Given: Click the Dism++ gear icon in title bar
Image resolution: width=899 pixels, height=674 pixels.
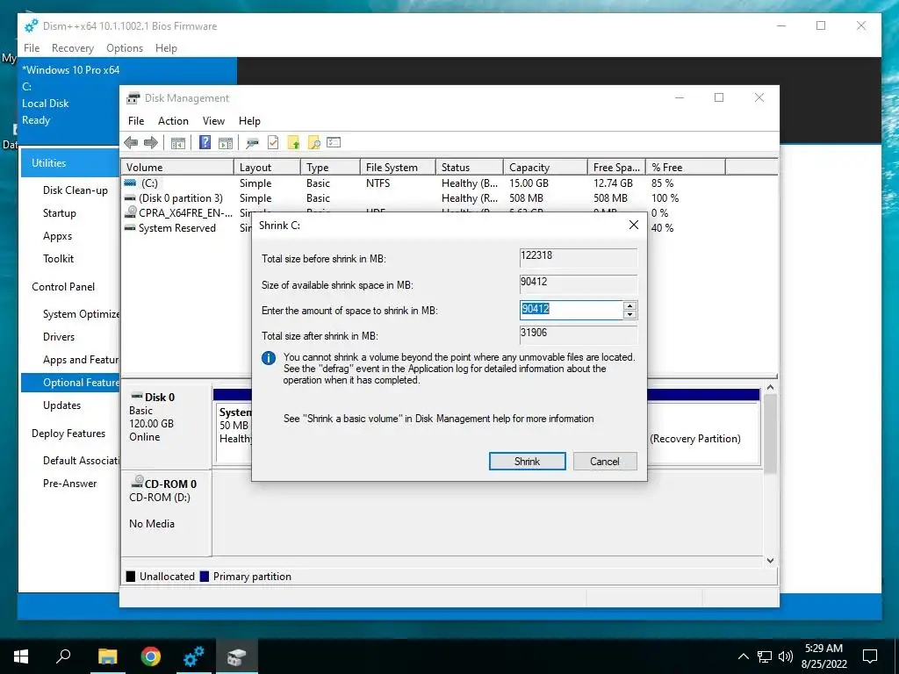Looking at the screenshot, I should [32, 25].
